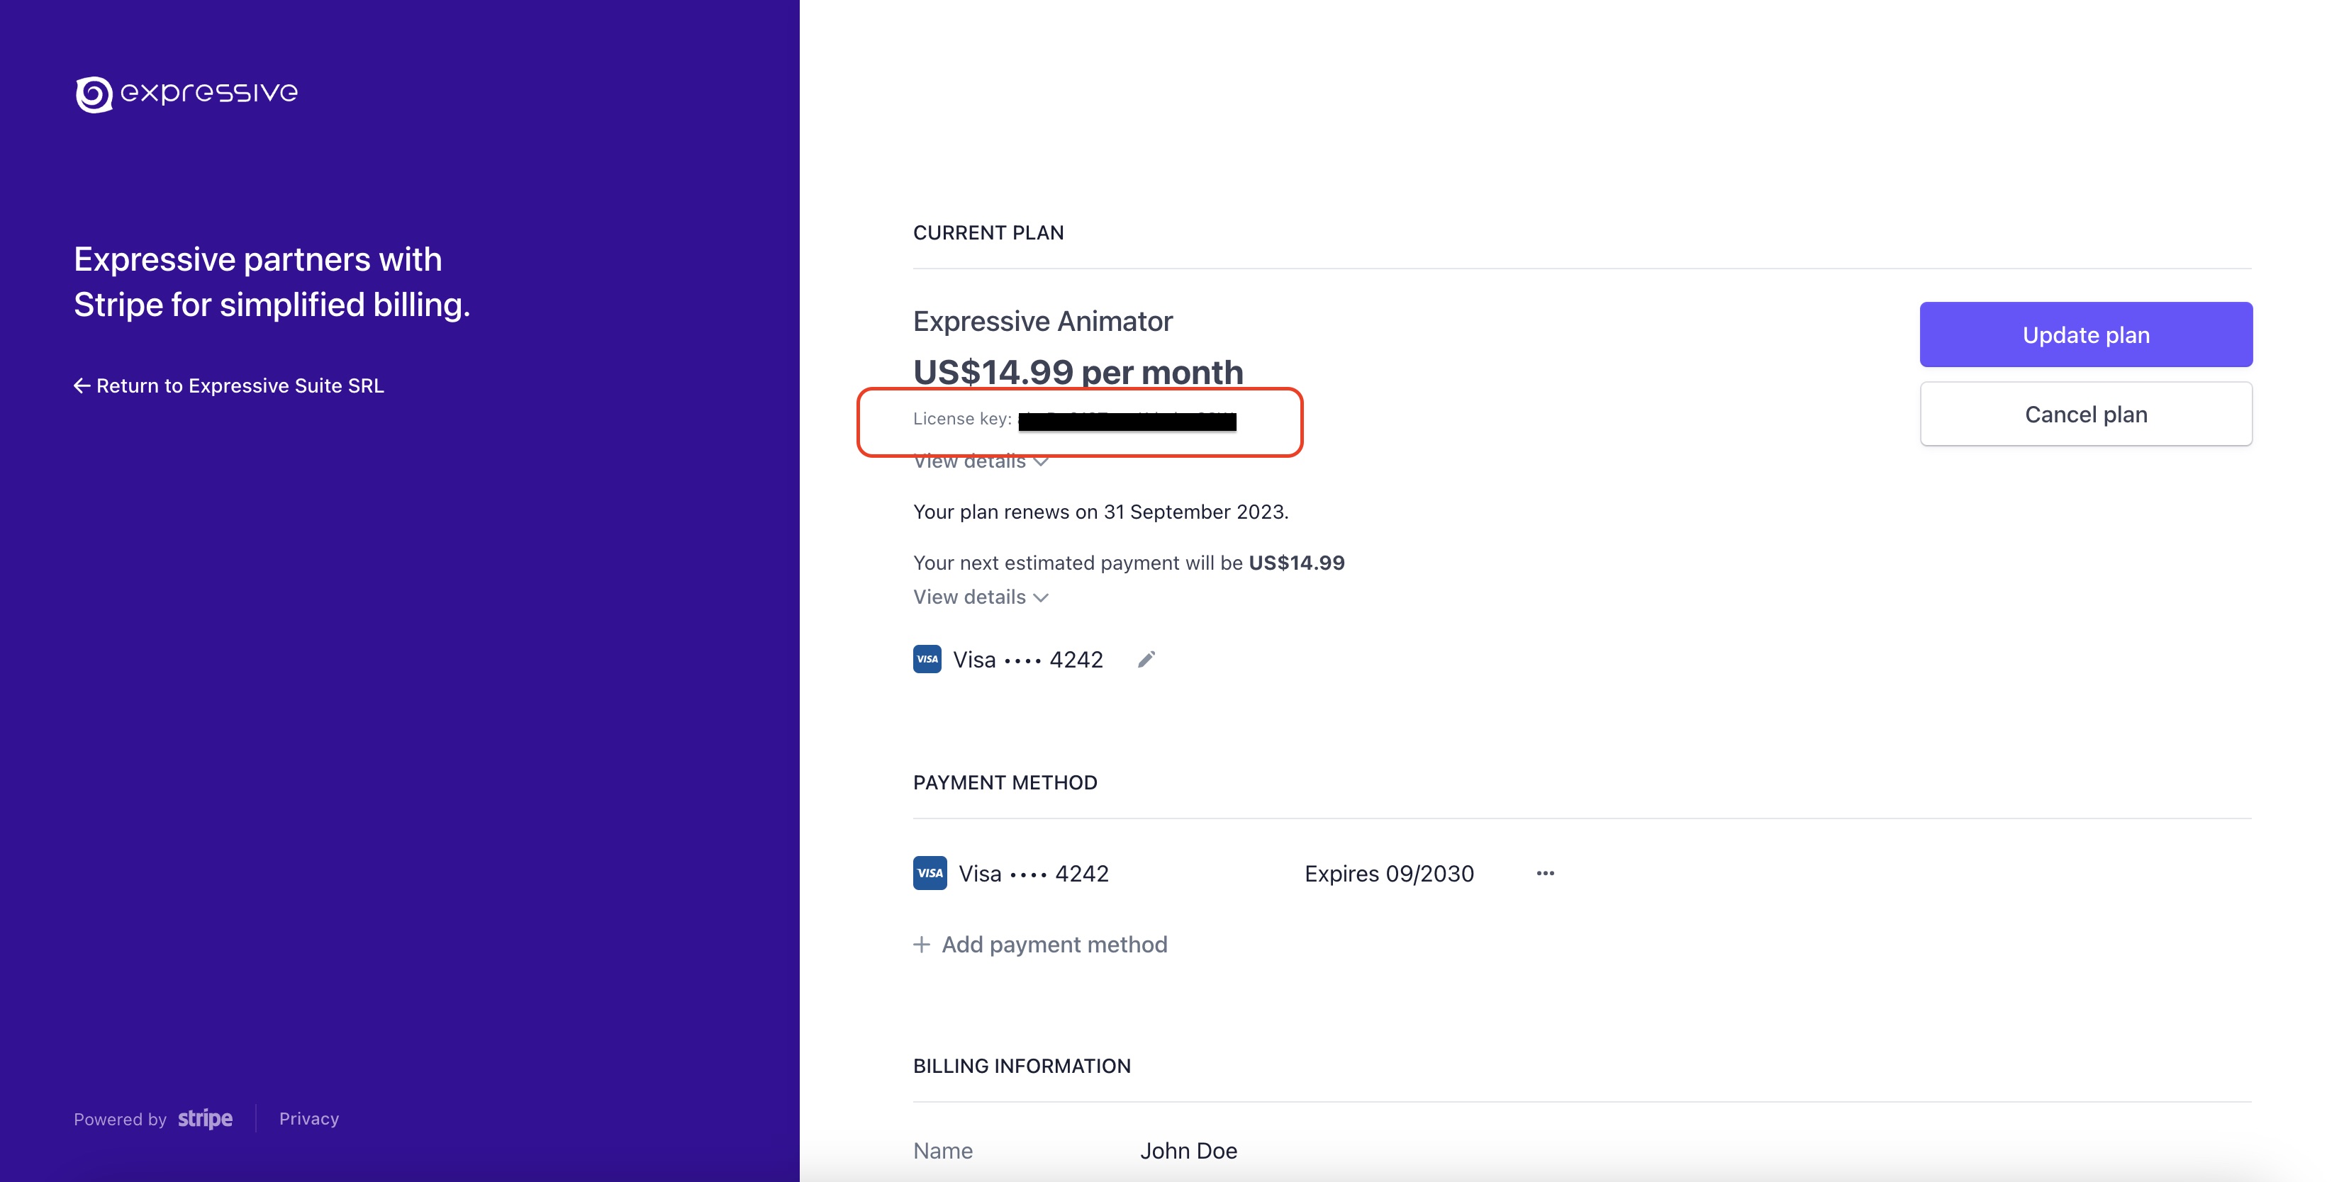2344x1182 pixels.
Task: Click 'Powered by' footer text
Action: [x=120, y=1119]
